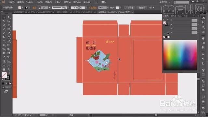Click the 文档设置 button
Viewport: 208px width, 117px height.
[129, 8]
